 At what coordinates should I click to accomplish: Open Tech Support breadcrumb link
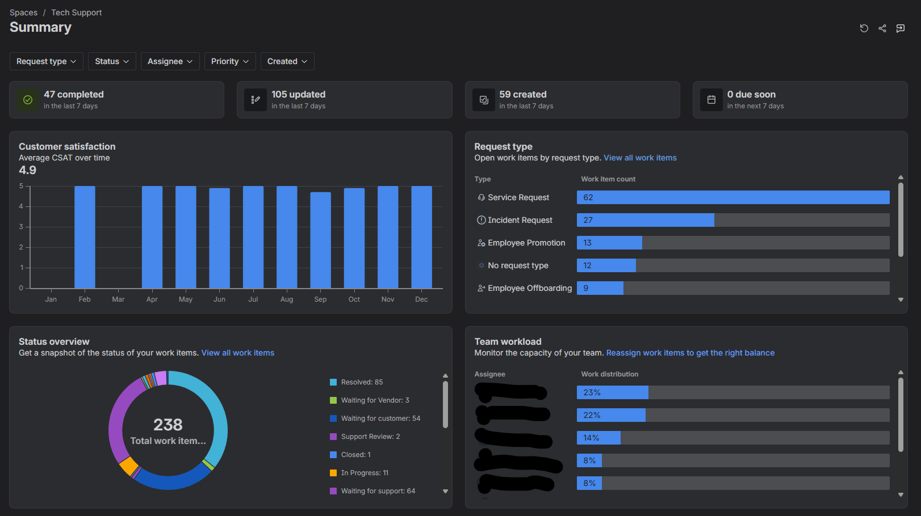coord(76,12)
